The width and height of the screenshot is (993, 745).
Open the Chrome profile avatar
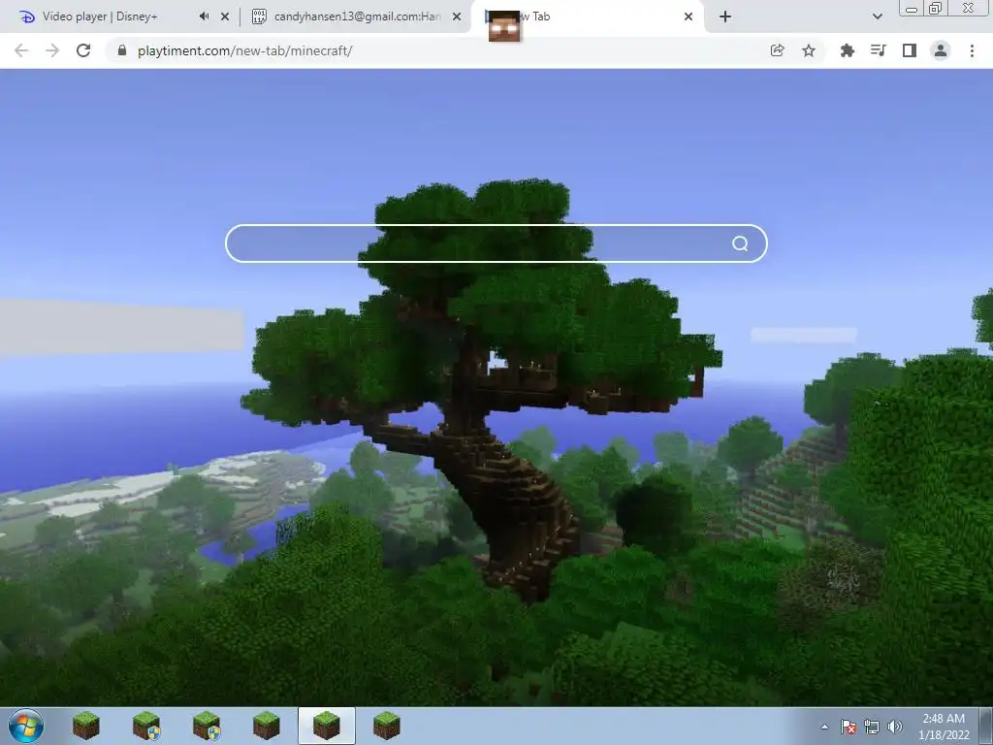pyautogui.click(x=941, y=50)
